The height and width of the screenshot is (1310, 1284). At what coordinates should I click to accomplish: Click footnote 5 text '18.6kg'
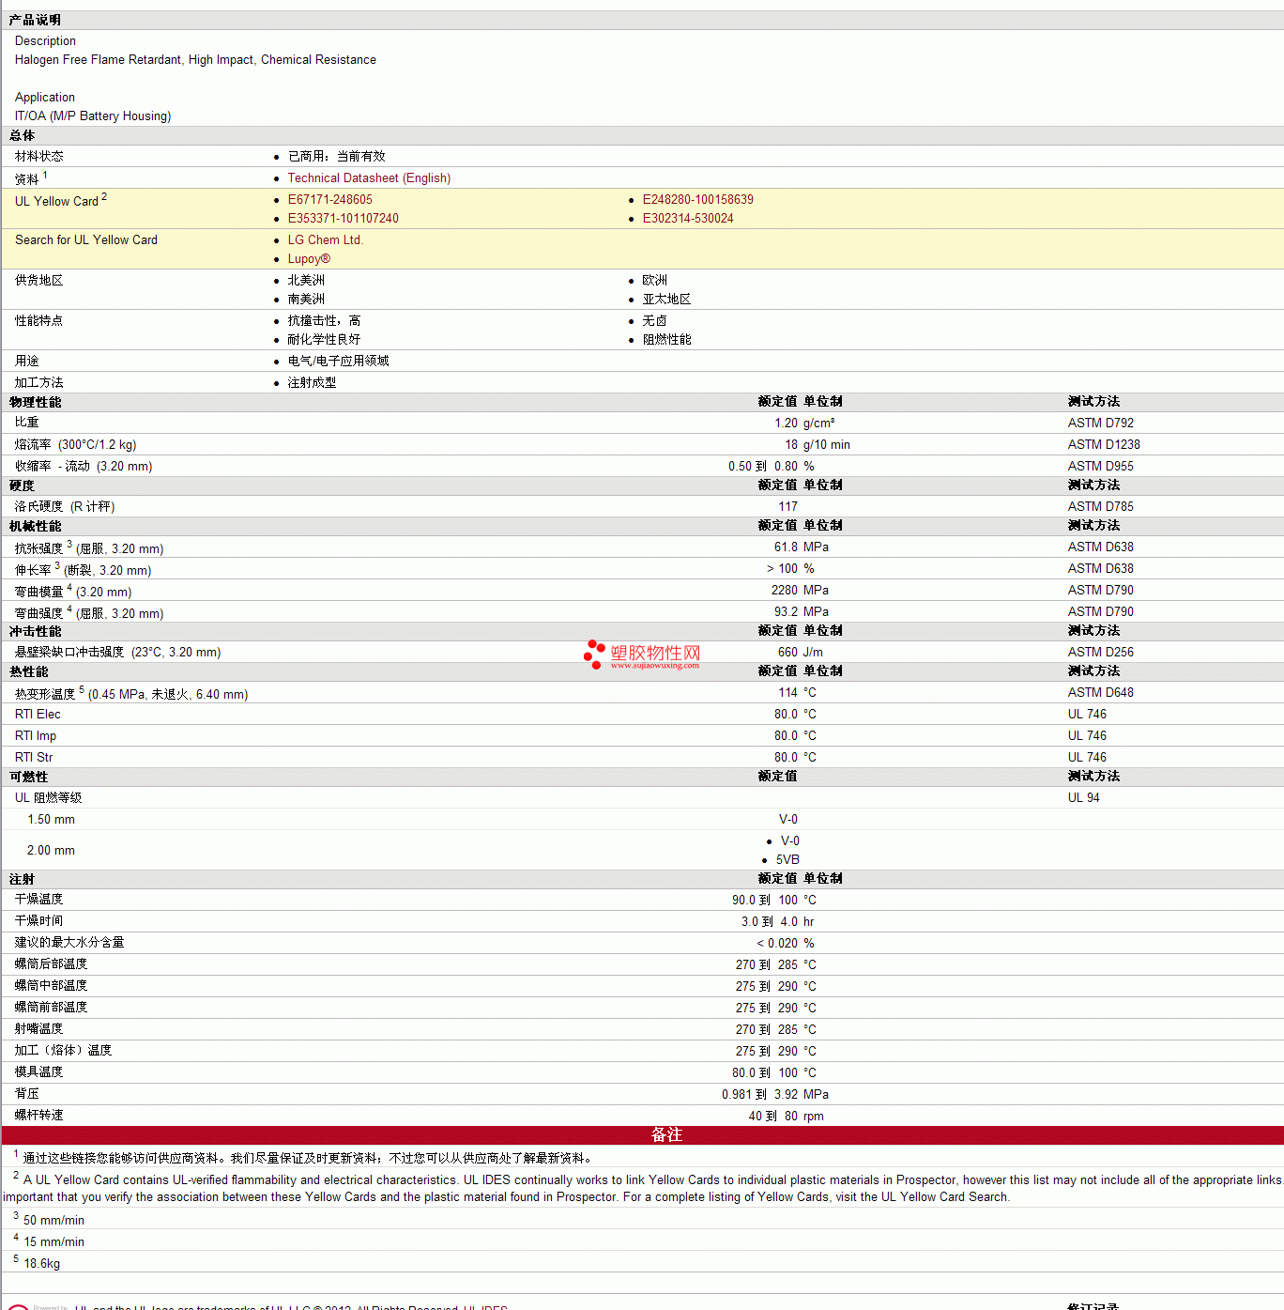pyautogui.click(x=41, y=1264)
